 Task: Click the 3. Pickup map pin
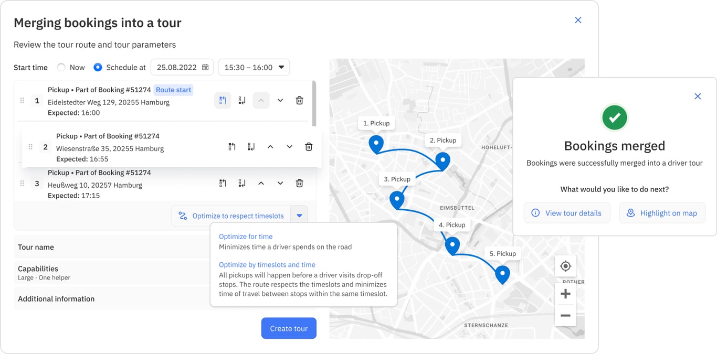(x=397, y=200)
